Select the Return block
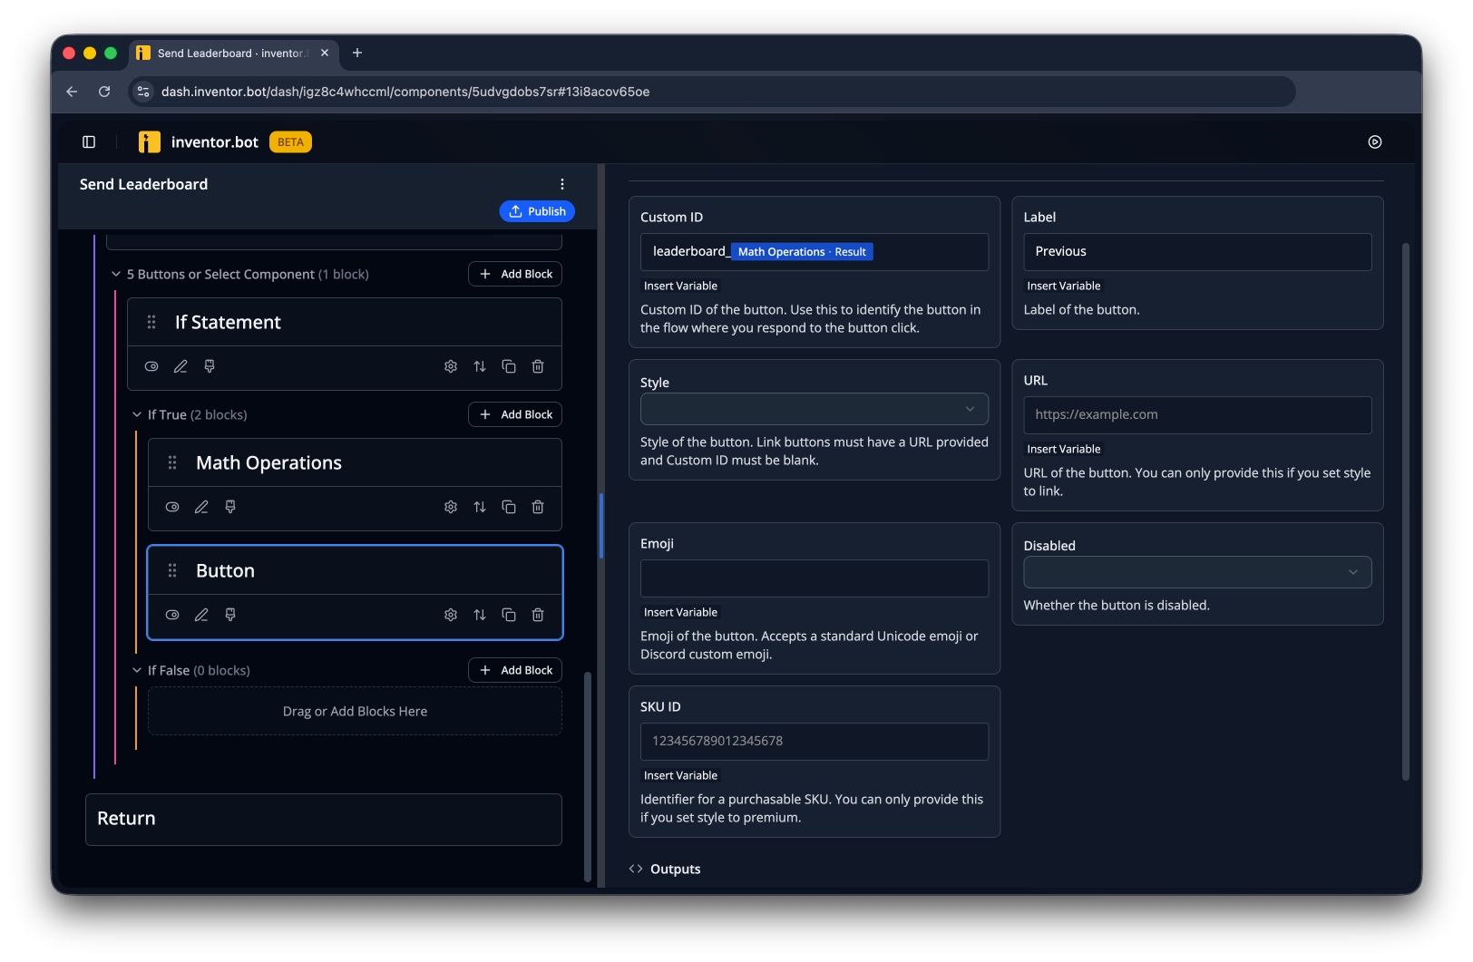1473x962 pixels. 324,820
